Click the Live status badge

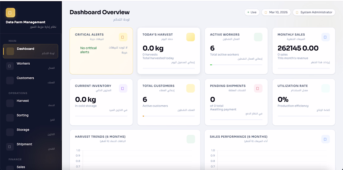tap(252, 12)
